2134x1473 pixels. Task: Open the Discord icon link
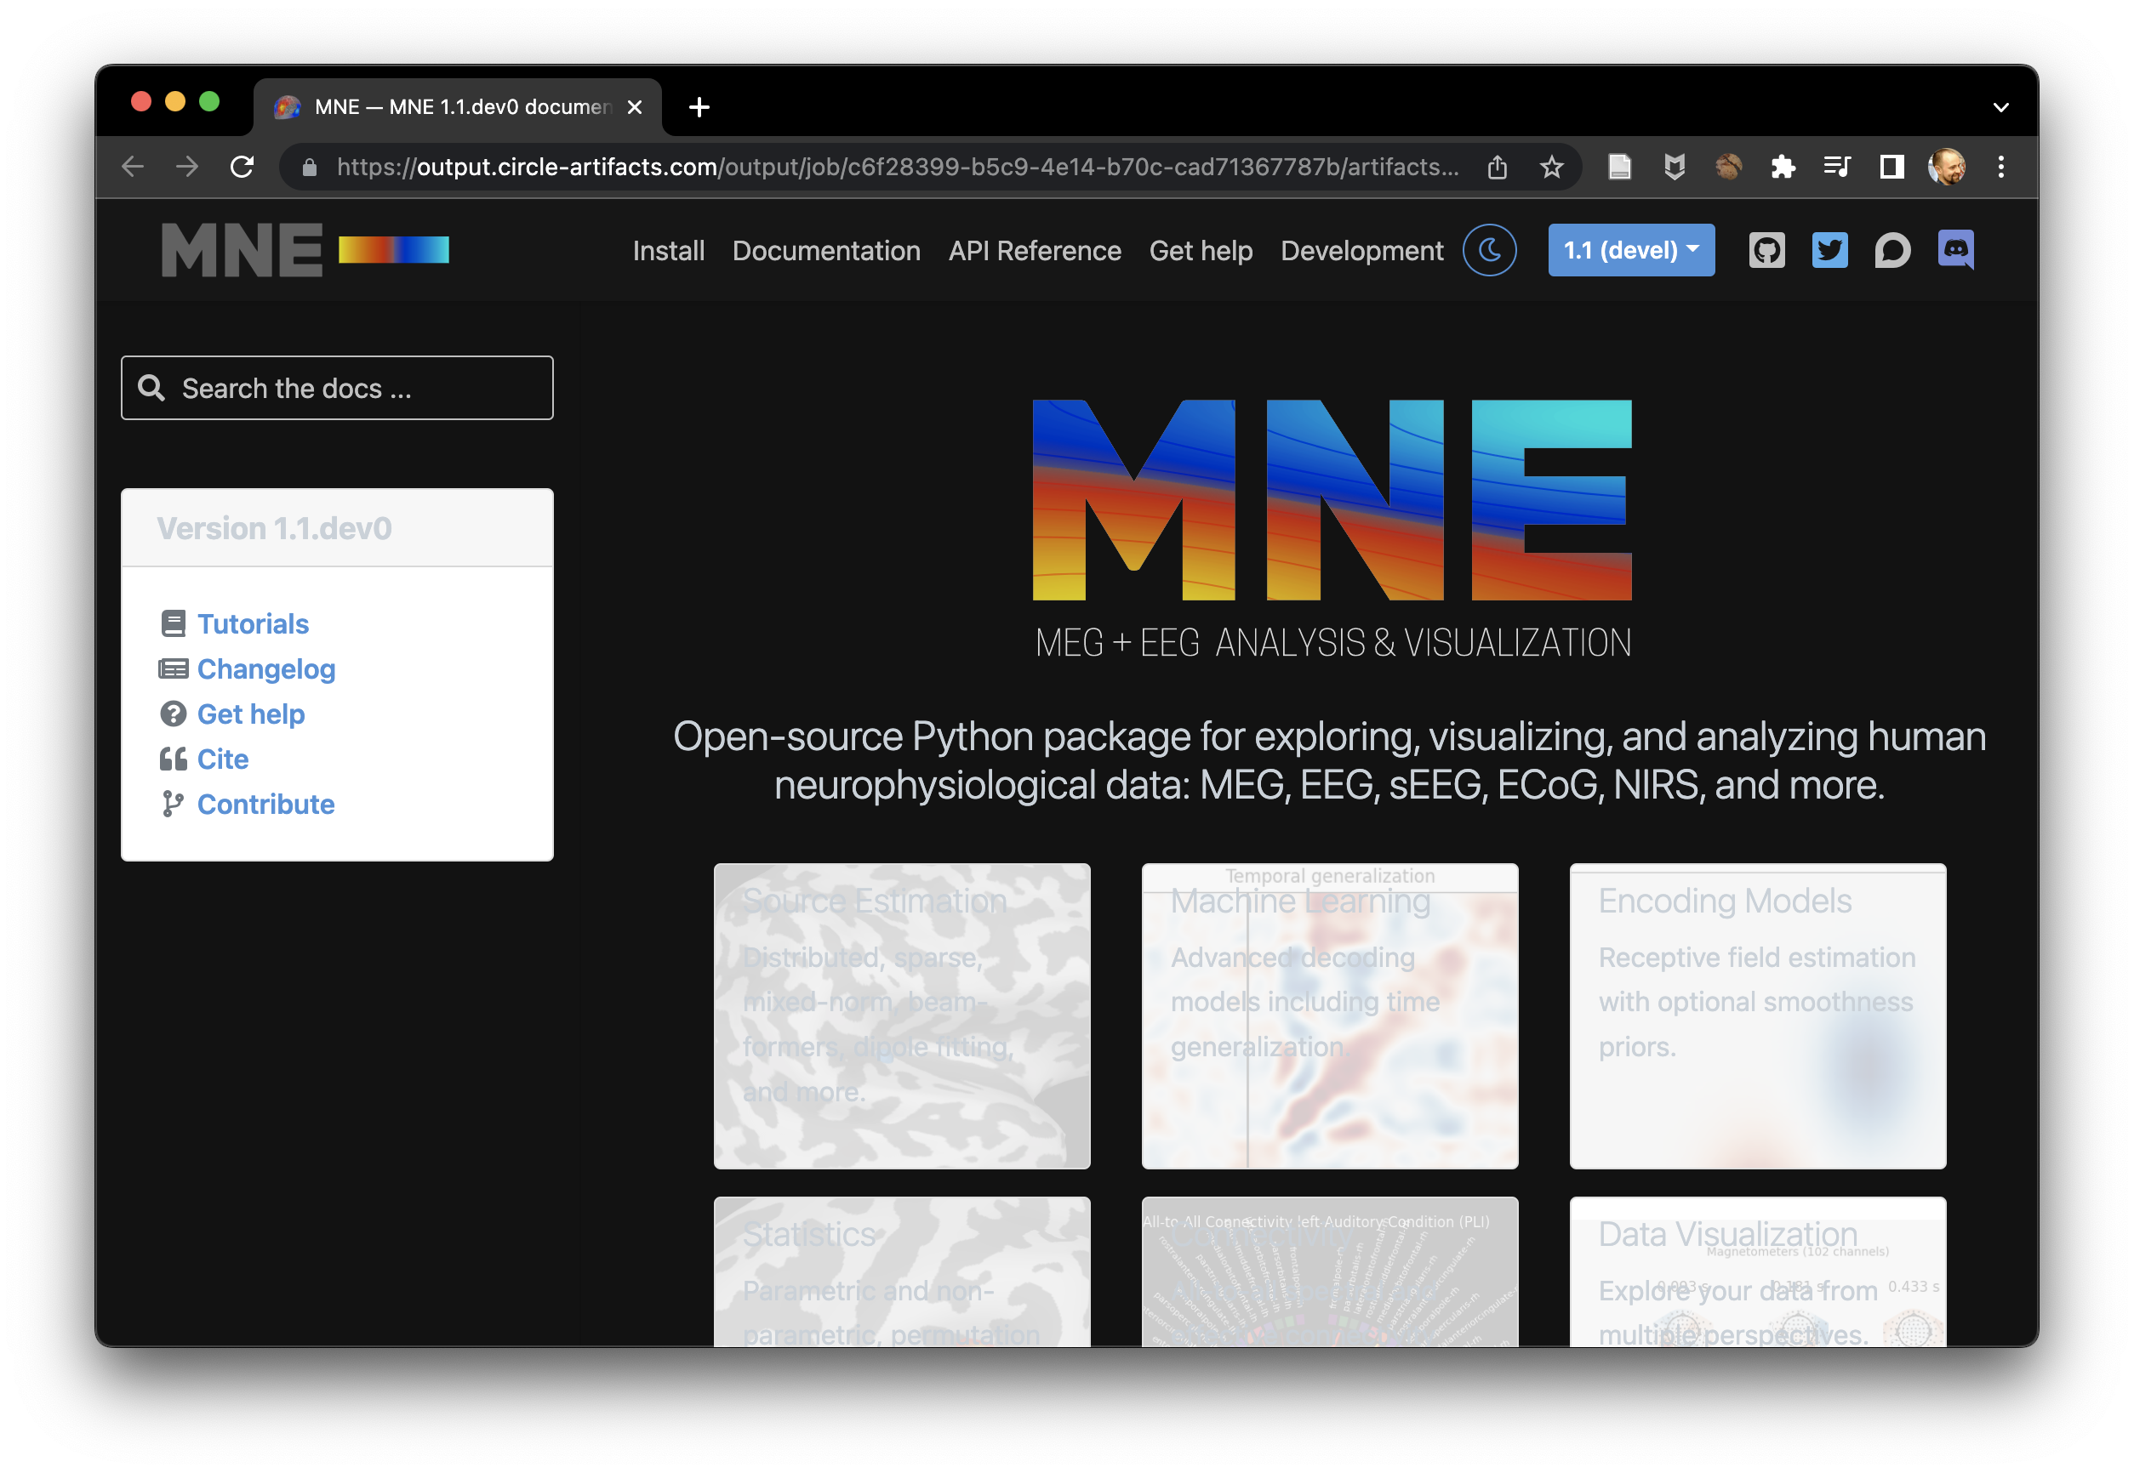(x=1956, y=249)
